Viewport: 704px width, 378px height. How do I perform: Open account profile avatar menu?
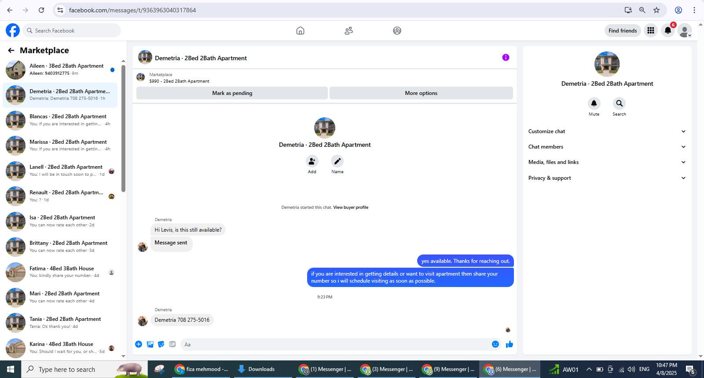tap(685, 30)
